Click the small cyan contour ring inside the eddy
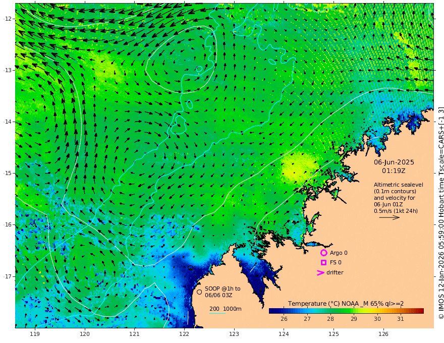Image resolution: width=444 pixels, height=343 pixels. point(199,69)
